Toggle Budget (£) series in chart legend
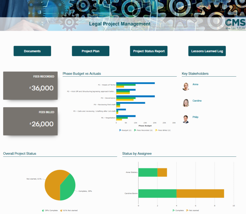 [x=127, y=130]
